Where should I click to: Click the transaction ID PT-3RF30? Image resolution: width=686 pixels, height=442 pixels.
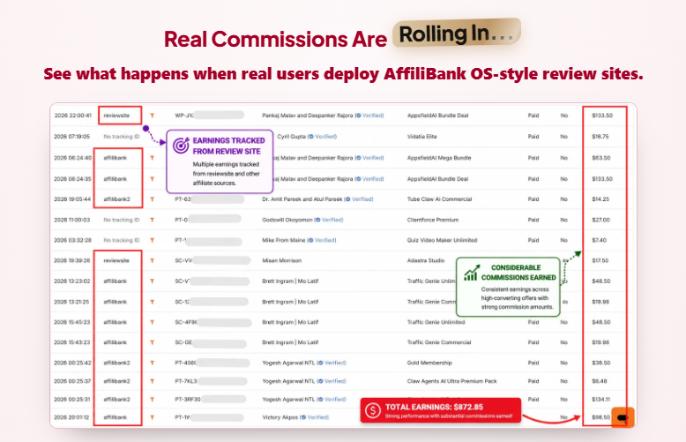[188, 400]
